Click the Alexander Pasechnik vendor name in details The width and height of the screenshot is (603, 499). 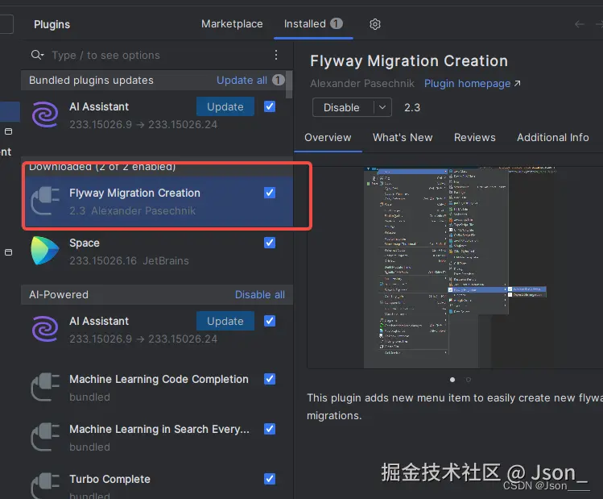tap(362, 84)
